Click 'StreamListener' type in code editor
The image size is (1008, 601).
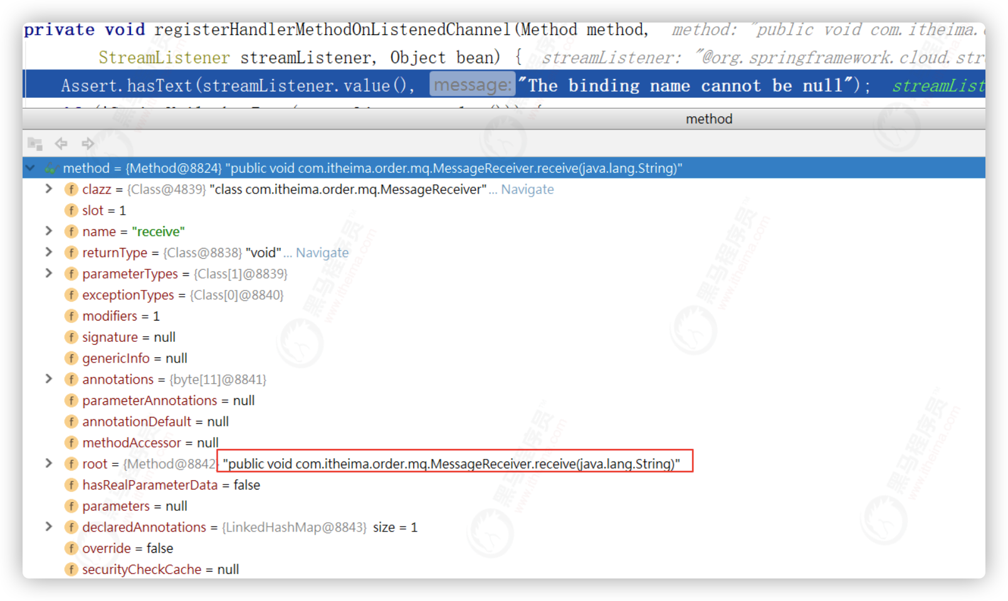click(164, 58)
